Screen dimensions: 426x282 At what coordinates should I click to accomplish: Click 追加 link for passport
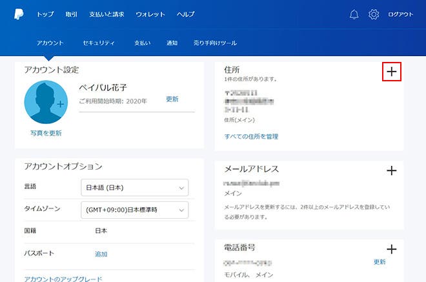101,254
